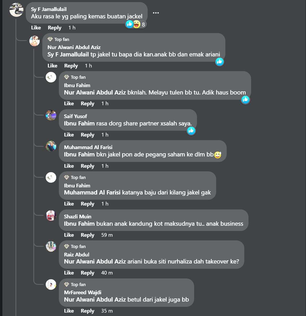
Task: Click the Top fan badge on Nur Alwani's comment
Action: click(58, 39)
